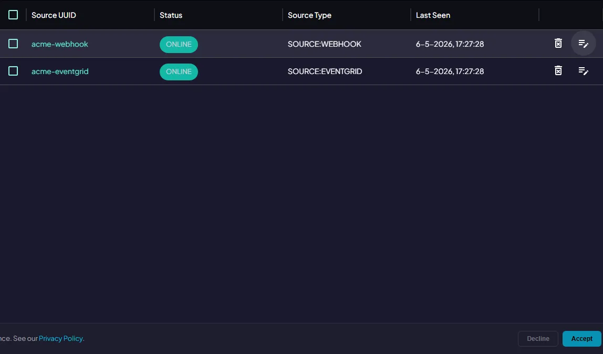Viewport: 603px width, 354px height.
Task: Click acme-webhook Last Seen timestamp
Action: (x=450, y=44)
